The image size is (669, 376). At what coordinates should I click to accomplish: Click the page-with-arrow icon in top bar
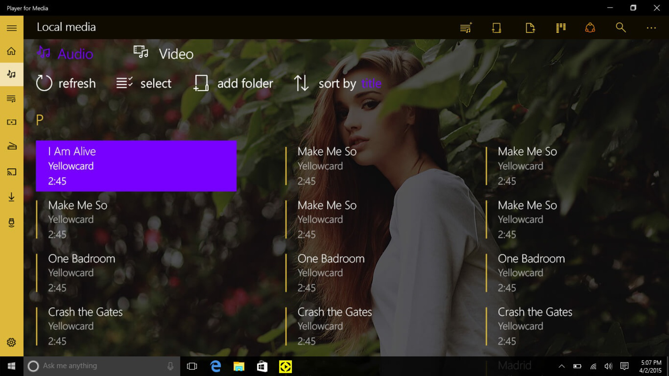click(530, 28)
